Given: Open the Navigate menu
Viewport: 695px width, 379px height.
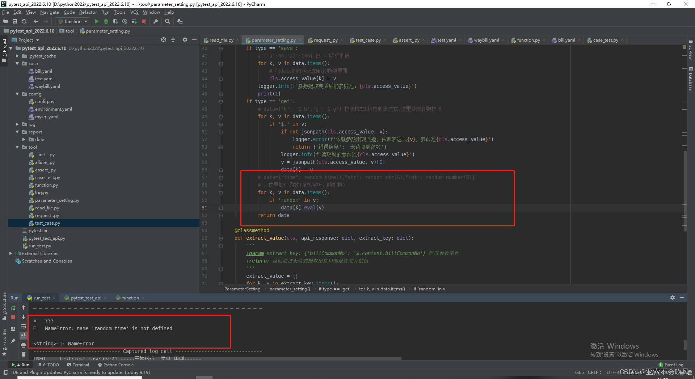Looking at the screenshot, I should 50,12.
